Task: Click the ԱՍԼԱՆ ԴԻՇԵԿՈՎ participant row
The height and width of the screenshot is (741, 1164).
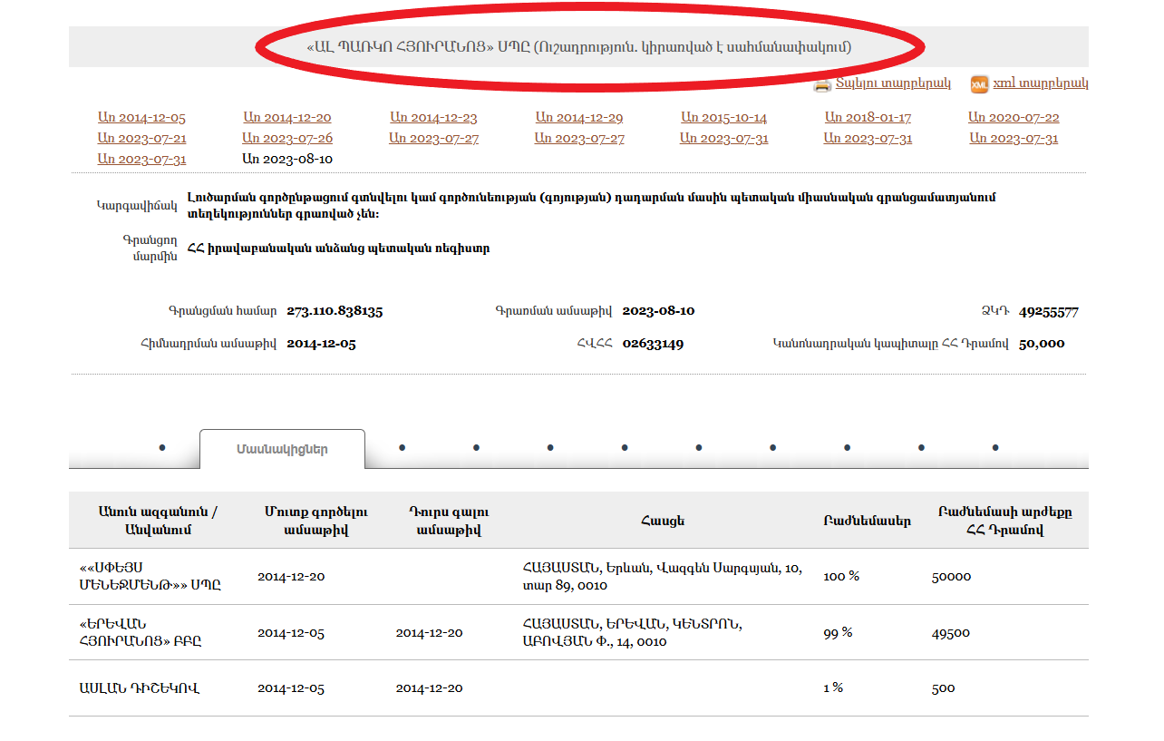Action: coord(139,688)
